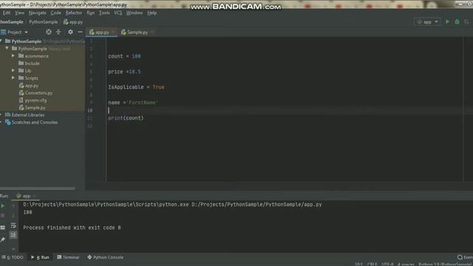Open the Terminal tool window

tap(68, 257)
